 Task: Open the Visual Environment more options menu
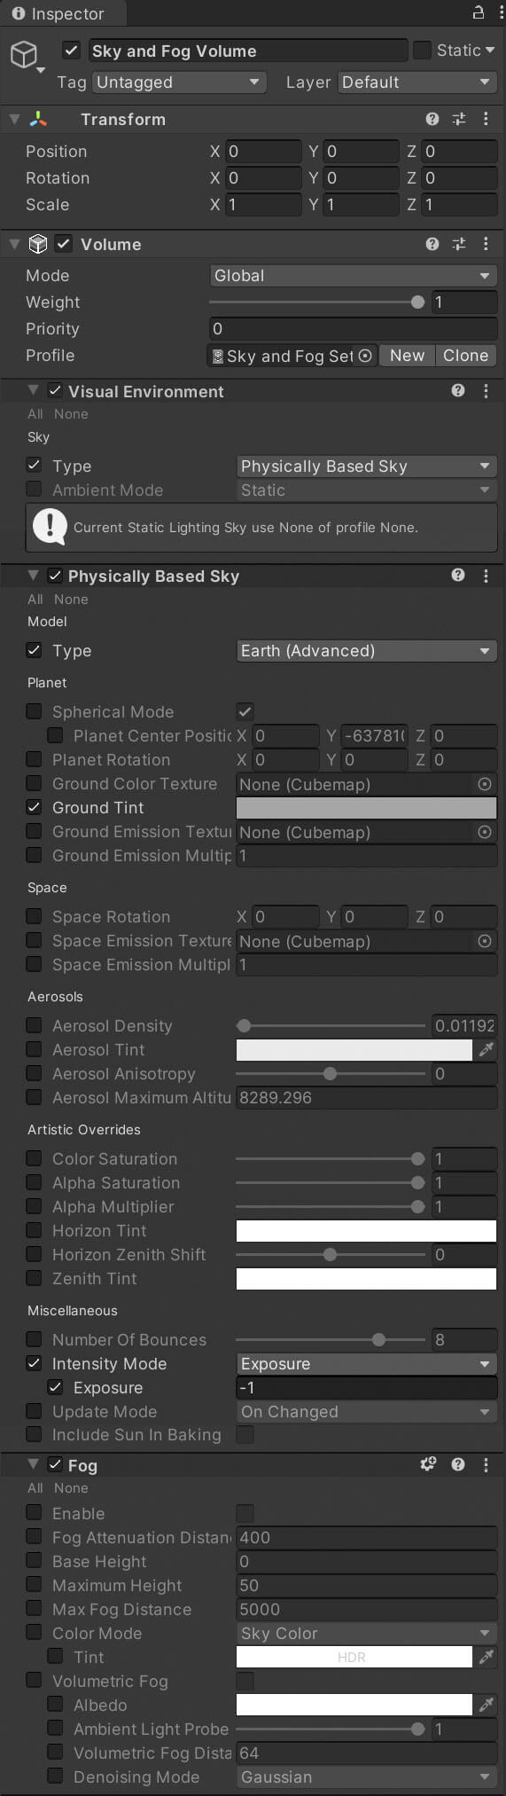click(x=486, y=390)
